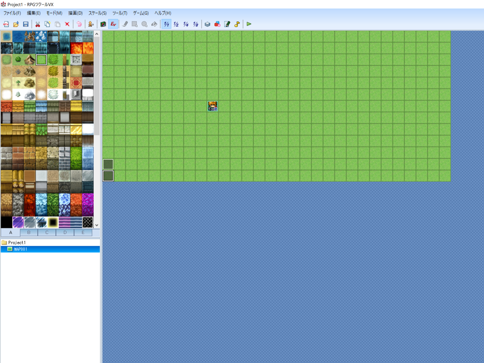The image size is (484, 363).
Task: Paste with the clipboard toolbar icon
Action: pyautogui.click(x=58, y=24)
